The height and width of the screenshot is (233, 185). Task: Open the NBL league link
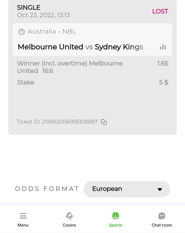click(69, 32)
